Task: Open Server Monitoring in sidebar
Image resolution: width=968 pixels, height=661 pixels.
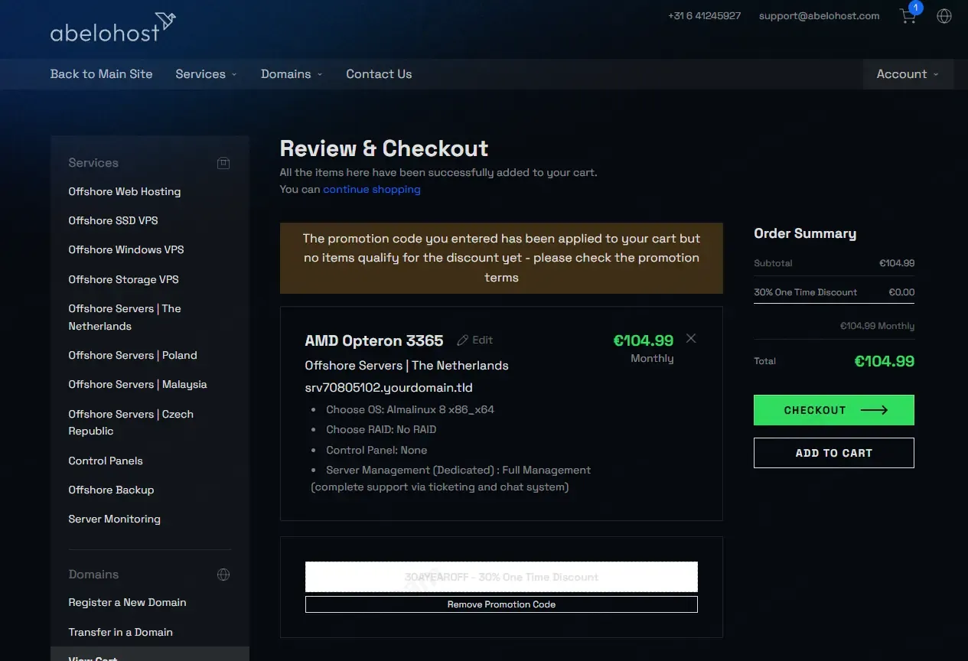Action: 114,519
